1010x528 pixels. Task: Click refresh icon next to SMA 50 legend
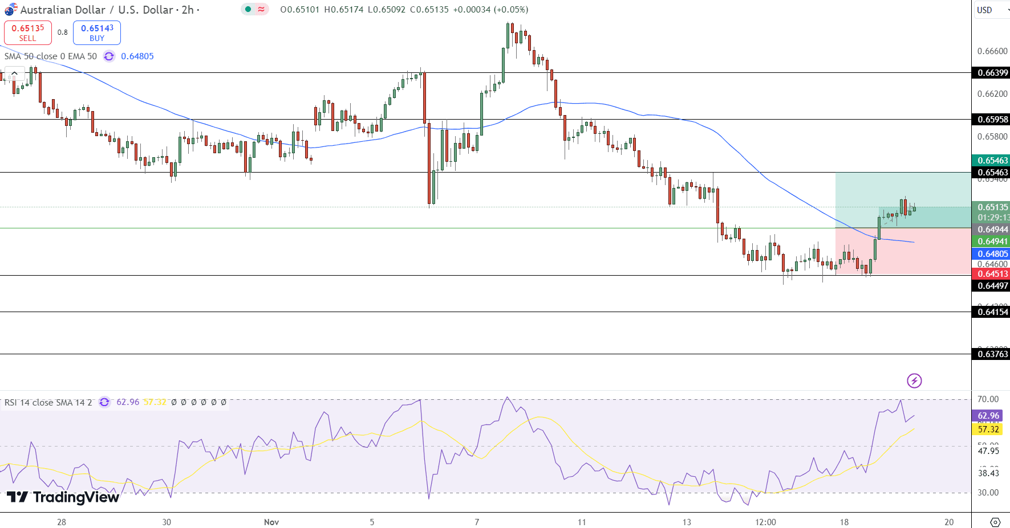coord(109,56)
